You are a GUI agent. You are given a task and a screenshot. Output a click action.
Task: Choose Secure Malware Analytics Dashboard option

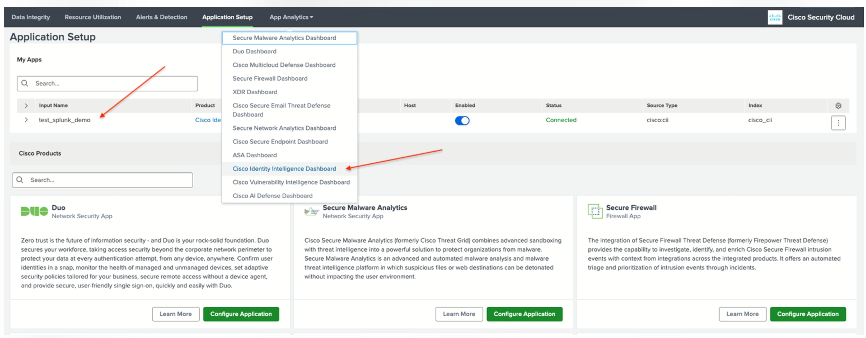point(284,38)
